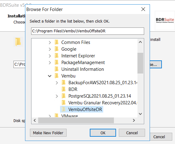Click the Internet Explorer folder icon
This screenshot has width=175, height=144.
tap(57, 56)
